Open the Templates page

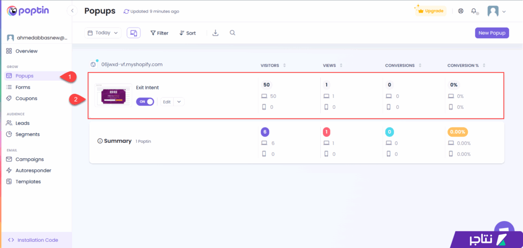(23, 182)
